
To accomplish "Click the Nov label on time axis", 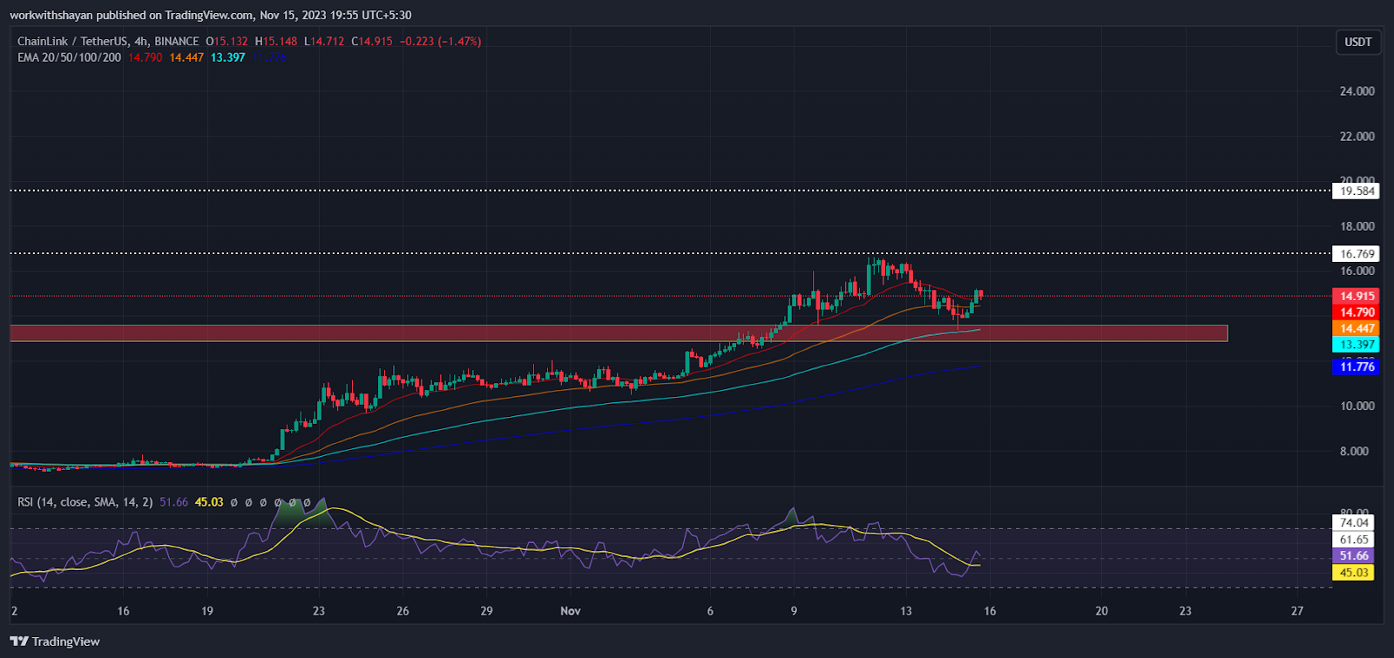I will [x=571, y=611].
